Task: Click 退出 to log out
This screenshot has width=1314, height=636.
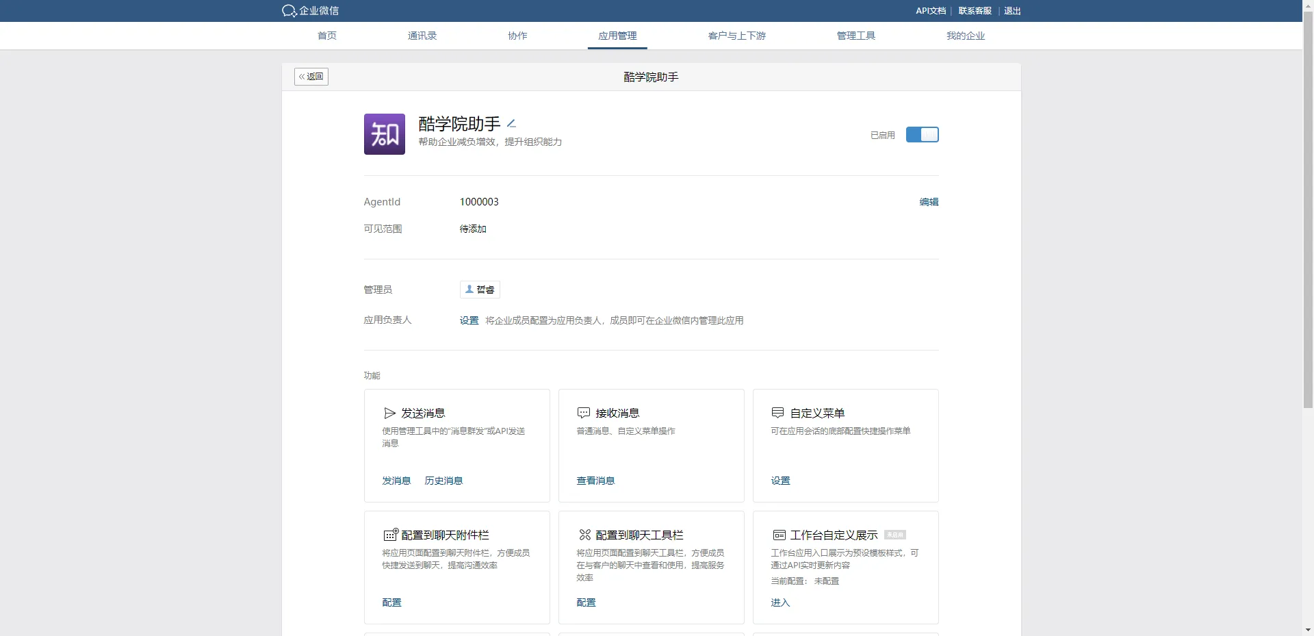Action: (1012, 11)
